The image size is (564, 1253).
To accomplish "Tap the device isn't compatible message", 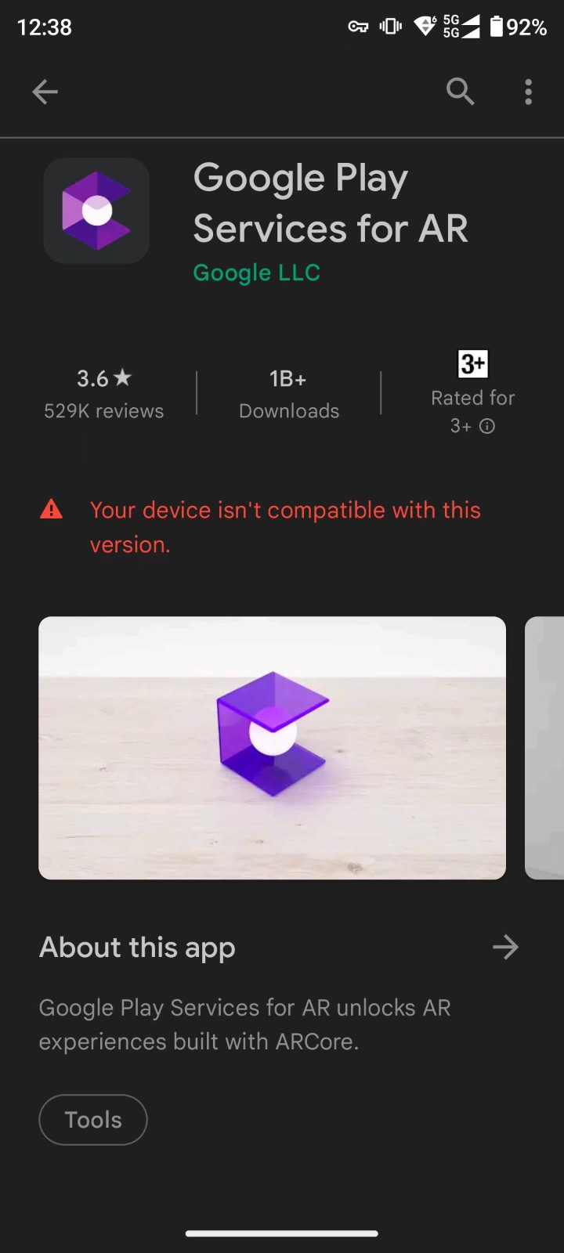I will click(285, 527).
